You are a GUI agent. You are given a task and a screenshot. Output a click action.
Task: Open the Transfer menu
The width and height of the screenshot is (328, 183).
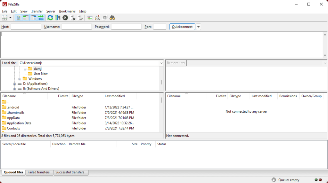coord(37,11)
